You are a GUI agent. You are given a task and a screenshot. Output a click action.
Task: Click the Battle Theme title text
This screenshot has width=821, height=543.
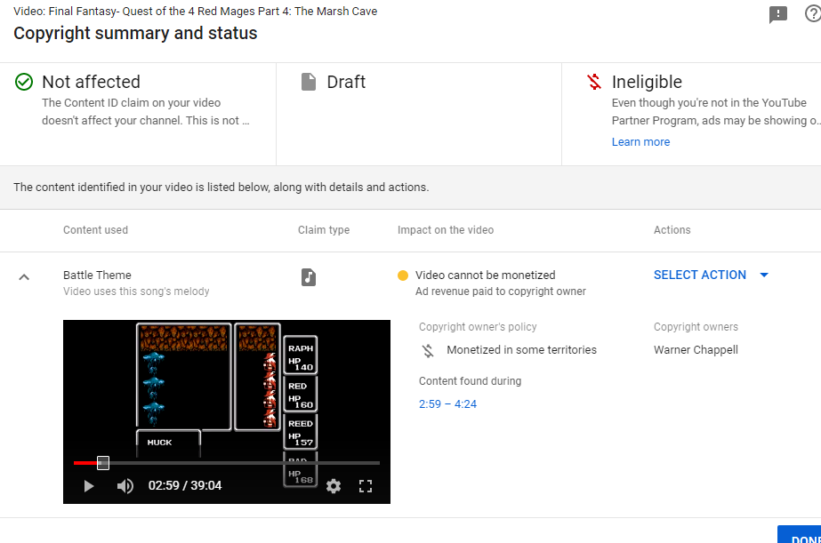[97, 275]
